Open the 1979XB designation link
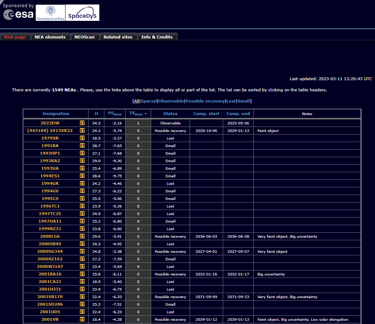This screenshot has width=375, height=324. point(50,138)
